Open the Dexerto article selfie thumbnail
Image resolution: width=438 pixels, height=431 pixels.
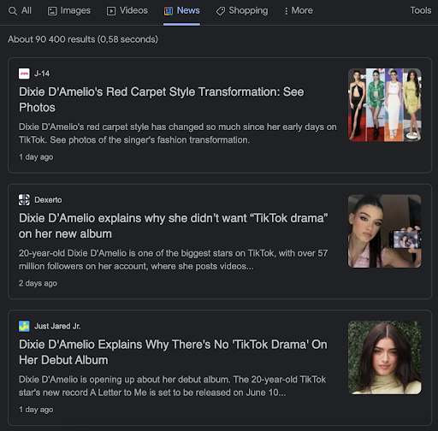385,231
